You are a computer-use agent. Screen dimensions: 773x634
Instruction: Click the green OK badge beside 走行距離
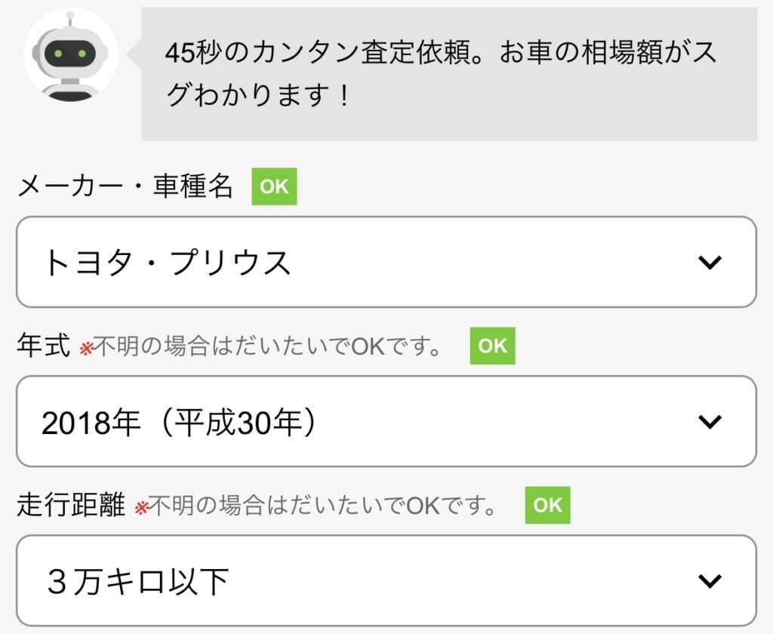(x=548, y=505)
